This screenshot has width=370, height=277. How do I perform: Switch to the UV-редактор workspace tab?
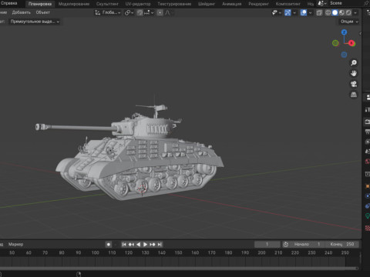click(138, 4)
